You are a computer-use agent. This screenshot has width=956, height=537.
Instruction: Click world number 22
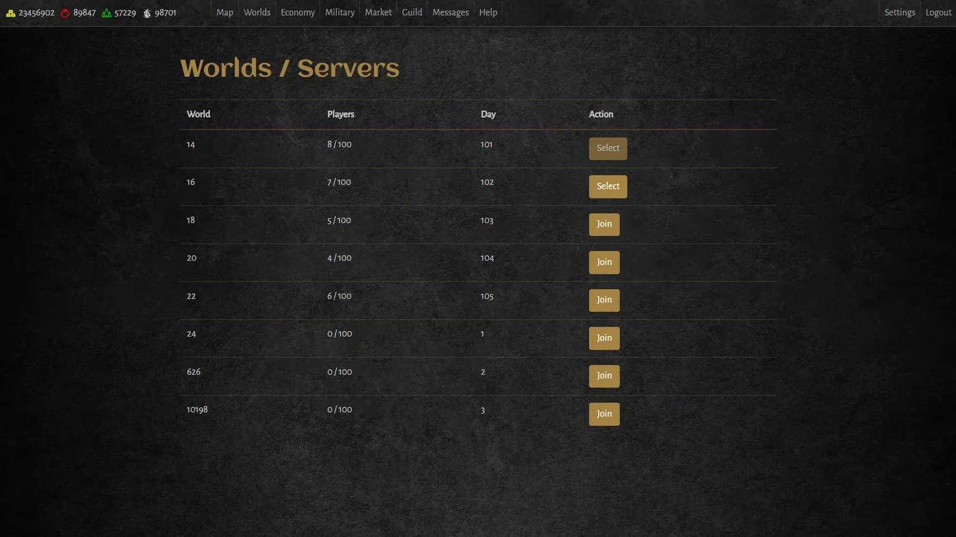pyautogui.click(x=191, y=296)
